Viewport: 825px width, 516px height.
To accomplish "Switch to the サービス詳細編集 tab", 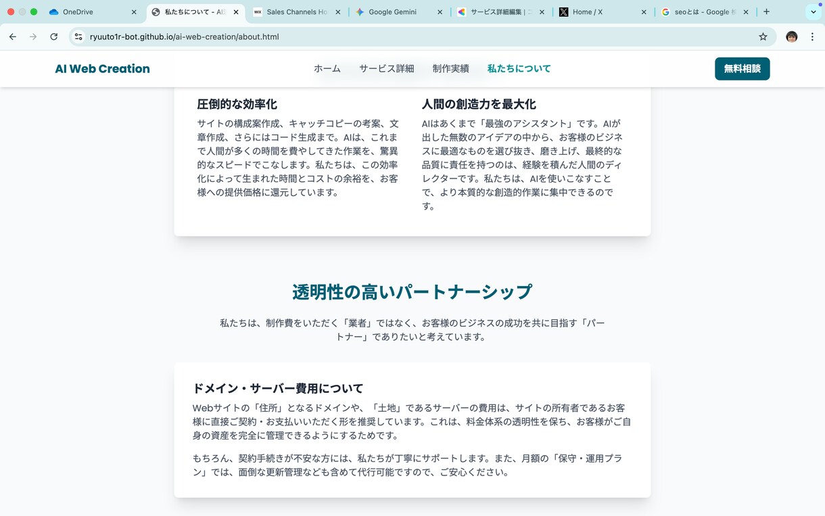I will [x=502, y=12].
